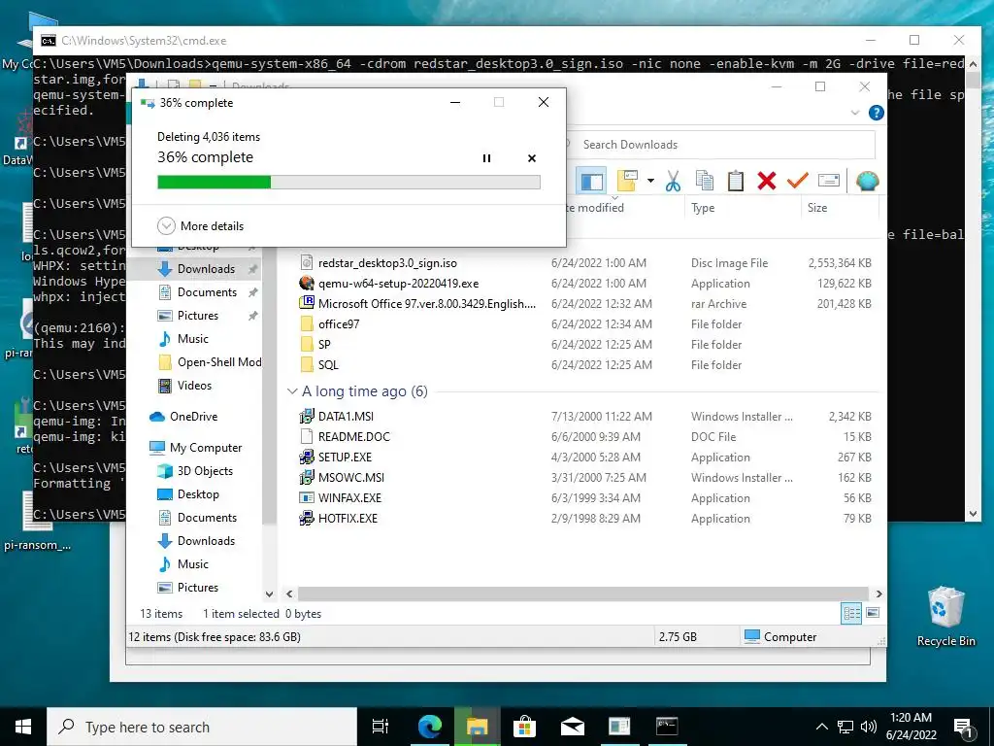Select SETUP.EXE application
This screenshot has height=746, width=994.
coord(345,457)
